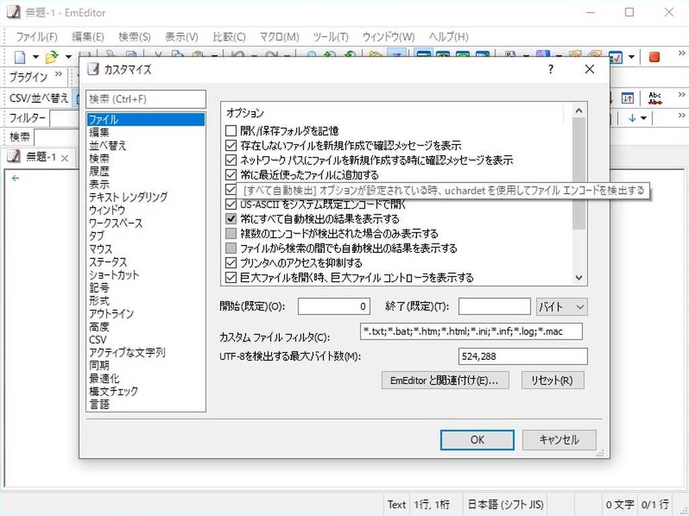Click the sort ascending/descending window icon
This screenshot has height=516, width=689.
[x=627, y=98]
